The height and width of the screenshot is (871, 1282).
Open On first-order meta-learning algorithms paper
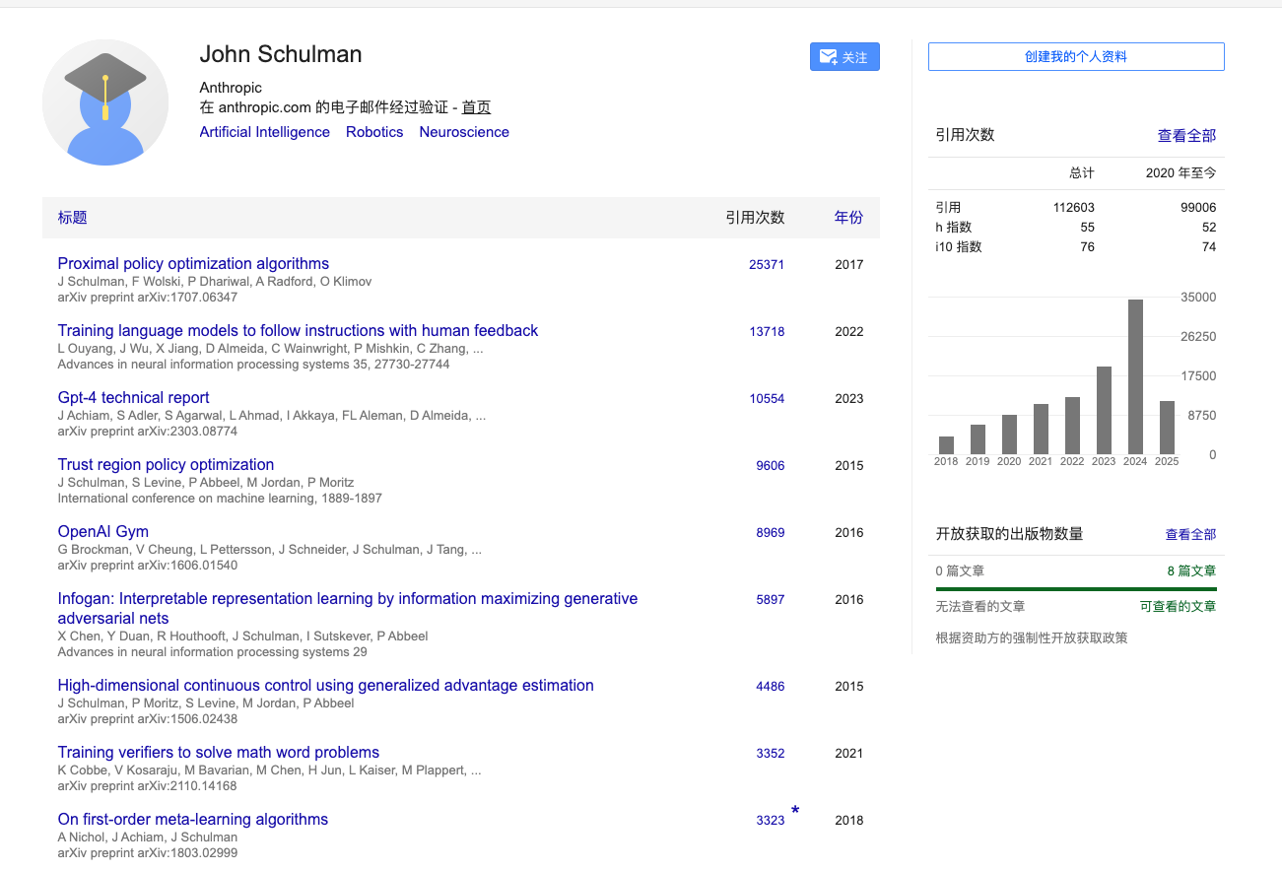pos(193,819)
